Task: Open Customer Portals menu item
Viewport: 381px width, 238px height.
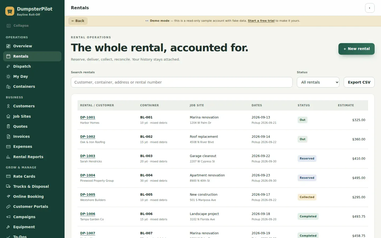Action: point(32,207)
